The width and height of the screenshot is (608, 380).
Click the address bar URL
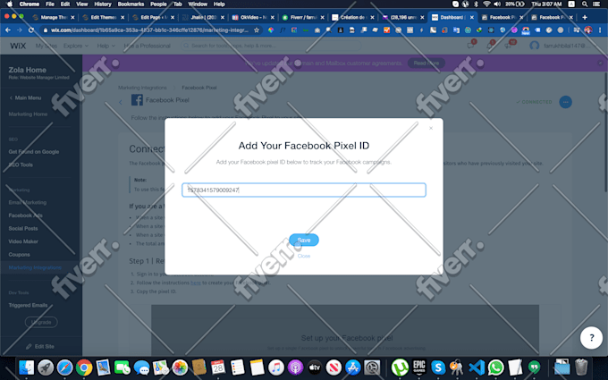(x=148, y=30)
